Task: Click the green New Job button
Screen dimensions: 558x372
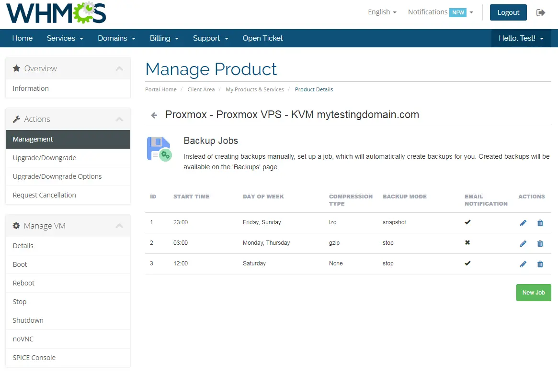Action: point(534,293)
